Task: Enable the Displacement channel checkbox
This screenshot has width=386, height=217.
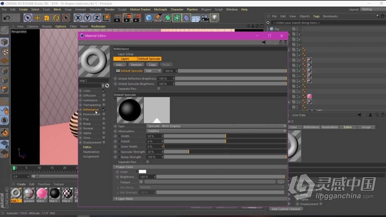Action: (104, 142)
